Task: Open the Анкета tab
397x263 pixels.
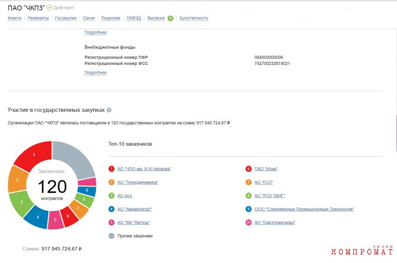Action: pyautogui.click(x=14, y=18)
